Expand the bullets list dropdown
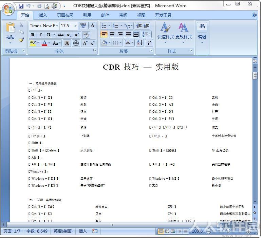Screen dimensions: 261x238 tap(109, 26)
